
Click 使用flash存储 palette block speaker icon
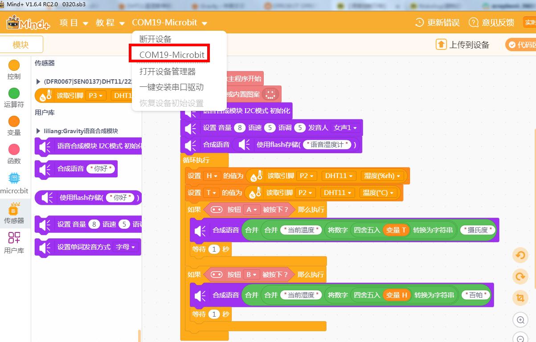coord(47,197)
